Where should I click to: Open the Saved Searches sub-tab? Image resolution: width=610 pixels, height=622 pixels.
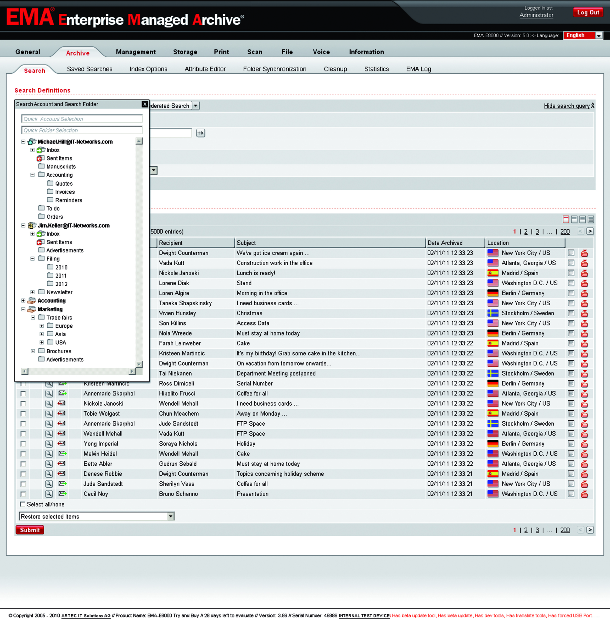(x=89, y=69)
